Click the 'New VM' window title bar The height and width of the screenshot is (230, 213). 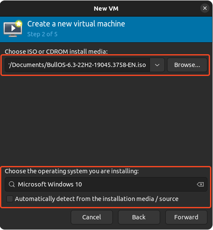pos(106,9)
